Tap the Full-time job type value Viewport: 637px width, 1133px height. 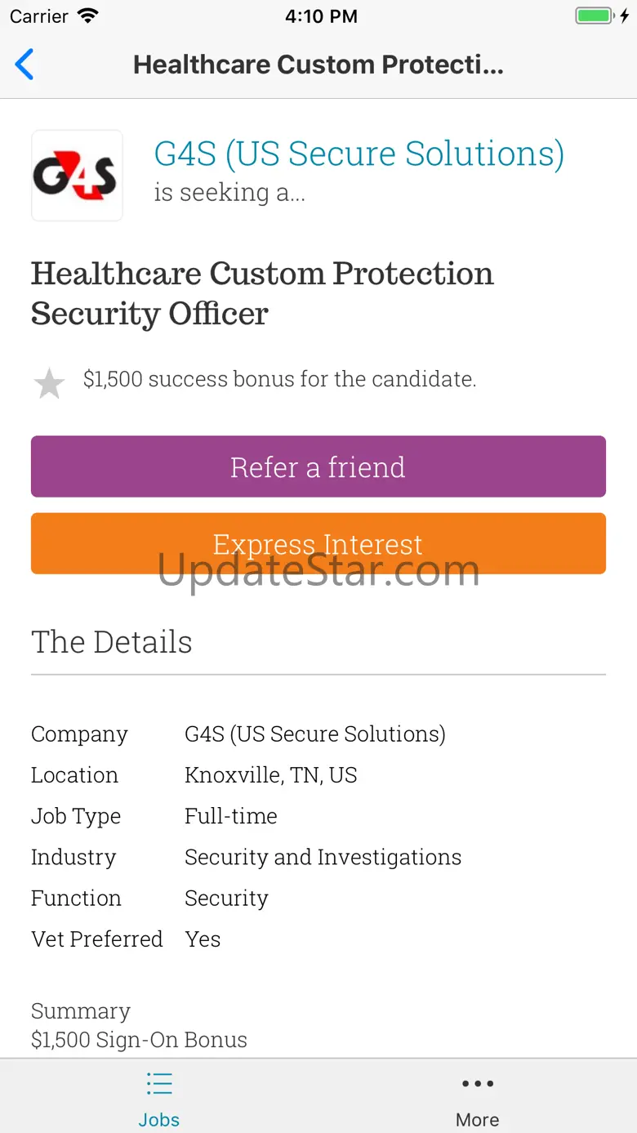point(231,816)
